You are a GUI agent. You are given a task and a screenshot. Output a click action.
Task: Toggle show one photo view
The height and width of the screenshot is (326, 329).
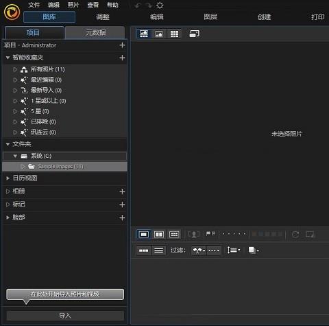[144, 235]
